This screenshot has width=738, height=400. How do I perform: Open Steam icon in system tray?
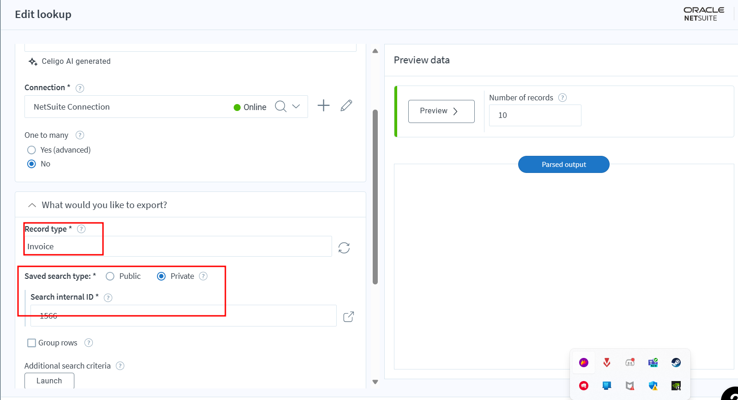coord(676,363)
